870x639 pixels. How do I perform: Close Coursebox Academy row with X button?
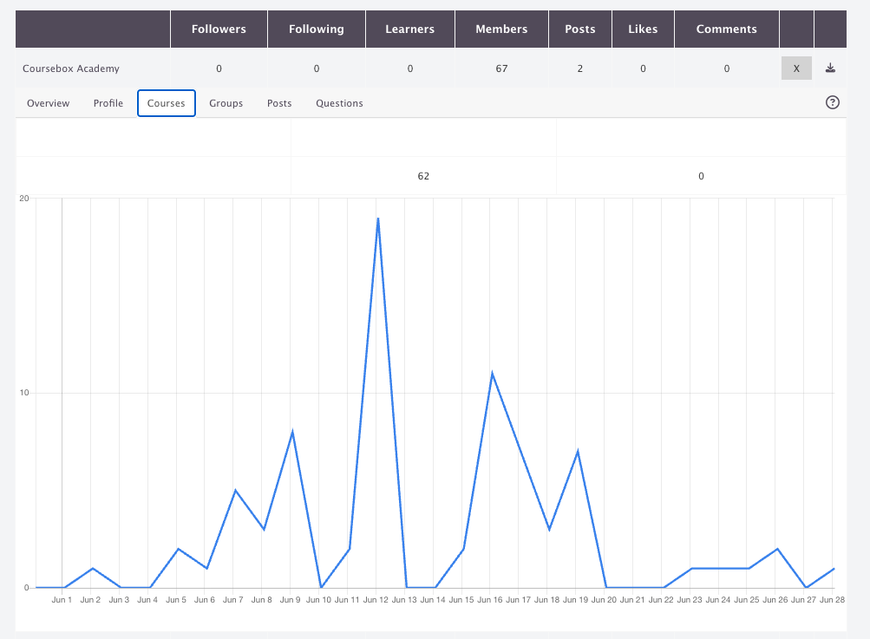click(796, 68)
